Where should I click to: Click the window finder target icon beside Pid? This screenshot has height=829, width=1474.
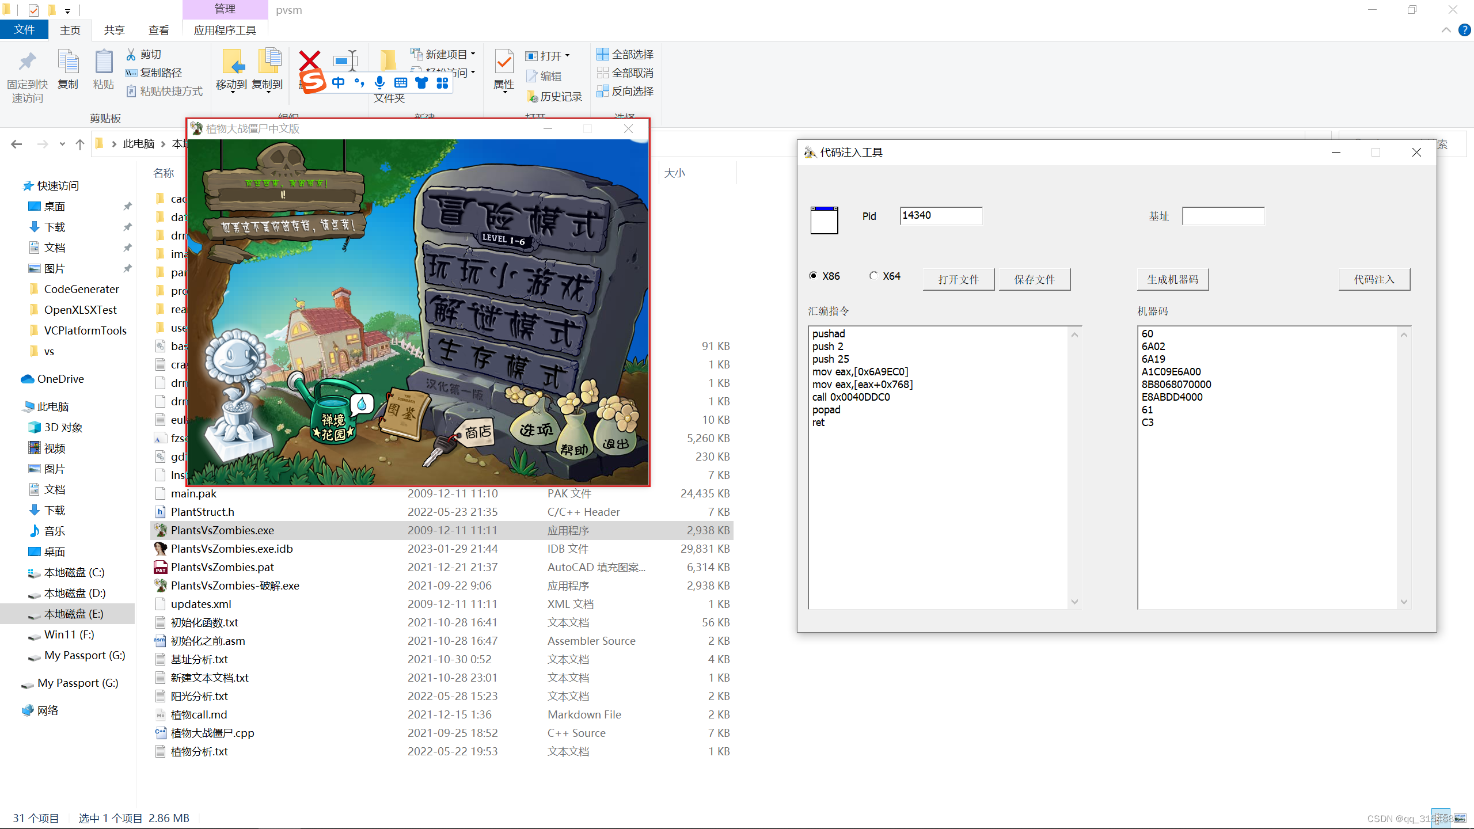(824, 220)
